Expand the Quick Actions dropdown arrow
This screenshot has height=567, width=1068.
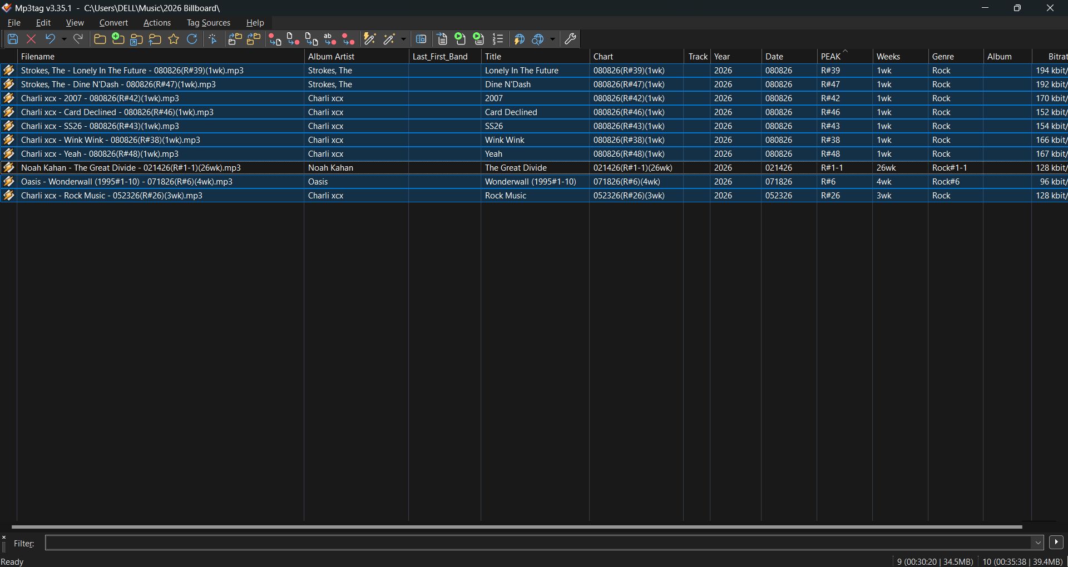[403, 39]
